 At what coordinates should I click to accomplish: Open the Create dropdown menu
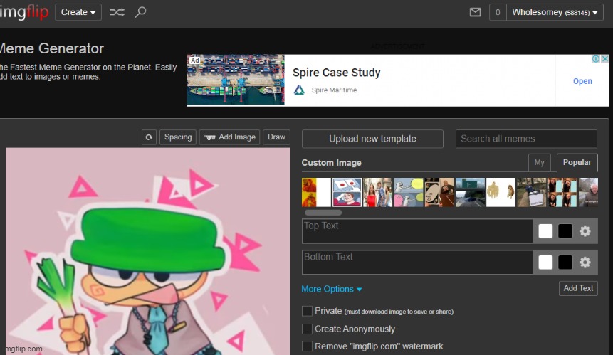(78, 12)
